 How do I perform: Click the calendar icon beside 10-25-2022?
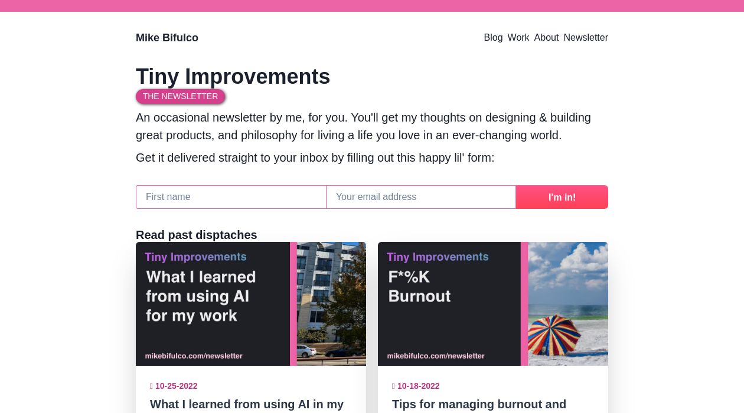152,386
